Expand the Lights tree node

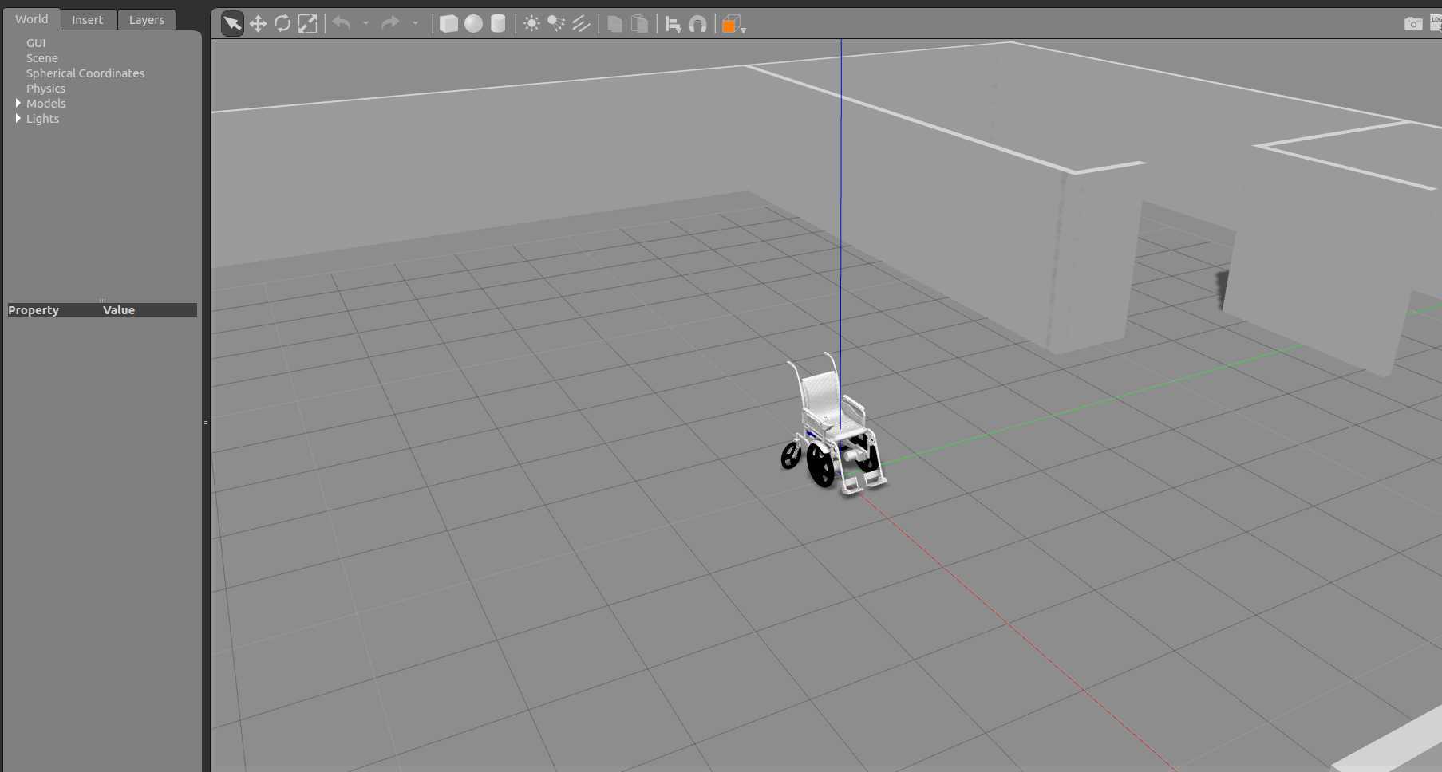[x=18, y=119]
